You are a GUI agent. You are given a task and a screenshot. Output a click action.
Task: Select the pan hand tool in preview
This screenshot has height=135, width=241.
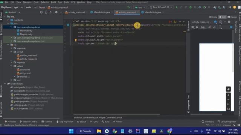click(x=228, y=89)
